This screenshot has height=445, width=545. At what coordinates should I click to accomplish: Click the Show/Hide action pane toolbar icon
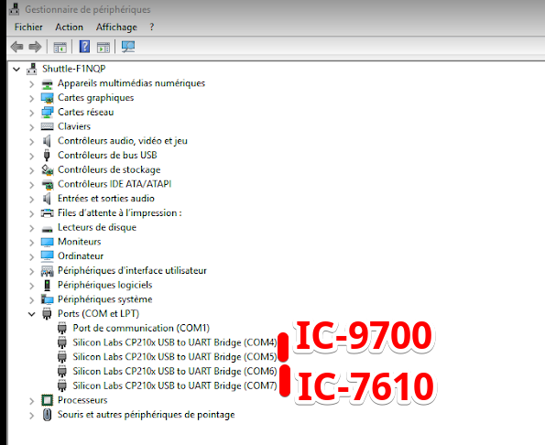tap(104, 47)
